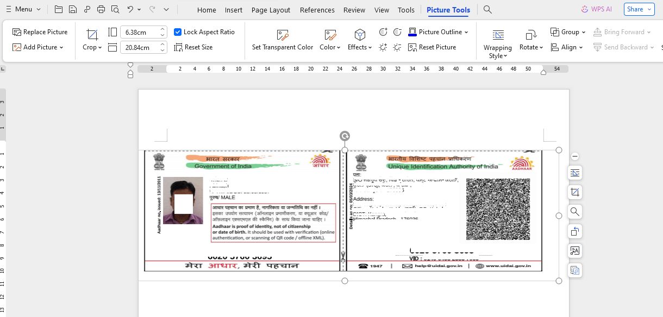Open the Page Layout tab

271,10
